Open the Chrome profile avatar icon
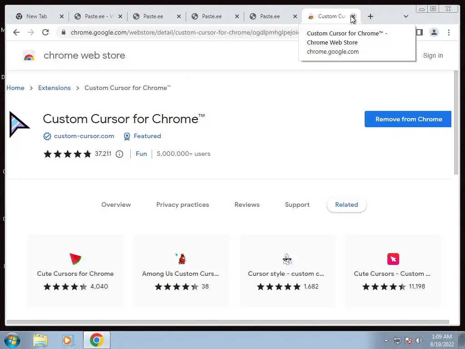 coord(434,32)
